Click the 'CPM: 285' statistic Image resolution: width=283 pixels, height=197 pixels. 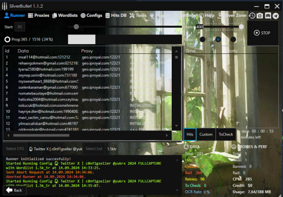click(x=242, y=179)
